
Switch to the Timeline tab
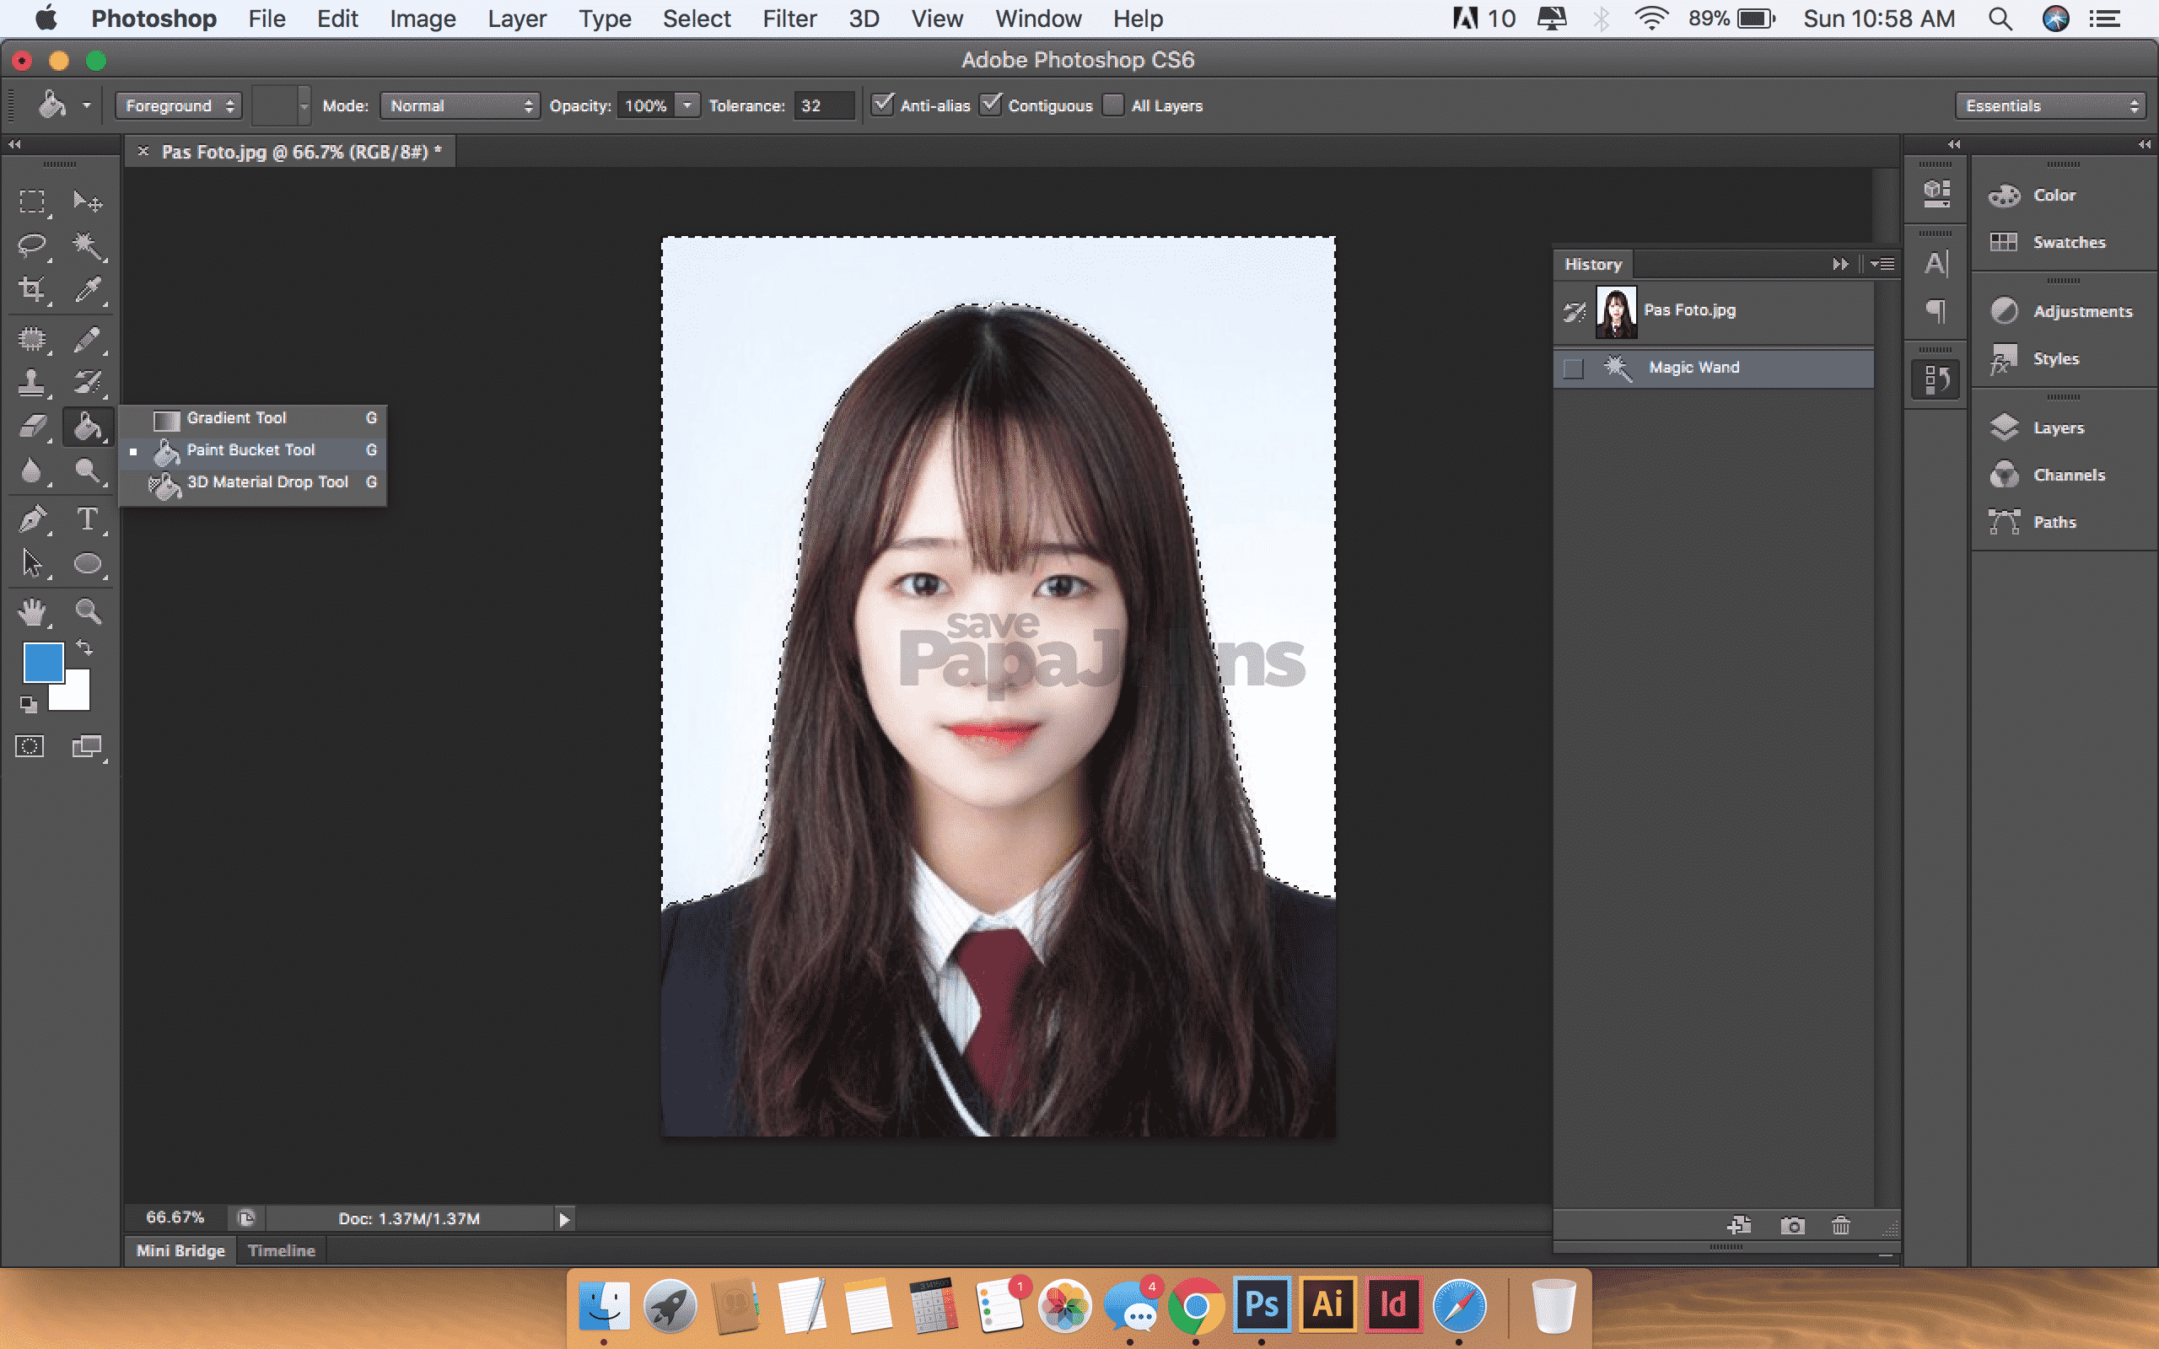(282, 1251)
